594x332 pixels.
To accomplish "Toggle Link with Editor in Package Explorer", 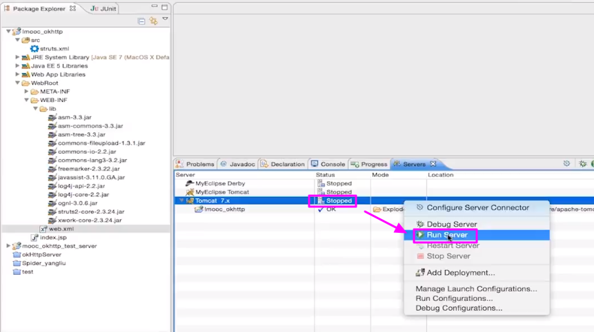I will [153, 21].
